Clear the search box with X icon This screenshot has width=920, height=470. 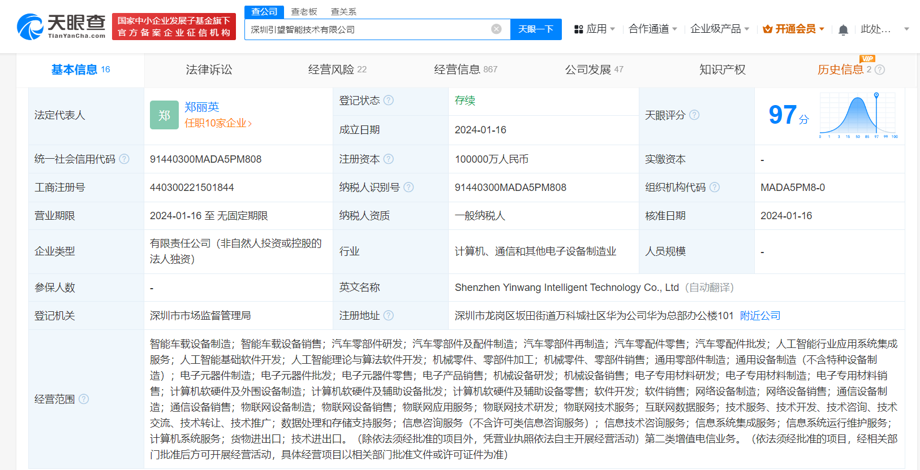(496, 29)
